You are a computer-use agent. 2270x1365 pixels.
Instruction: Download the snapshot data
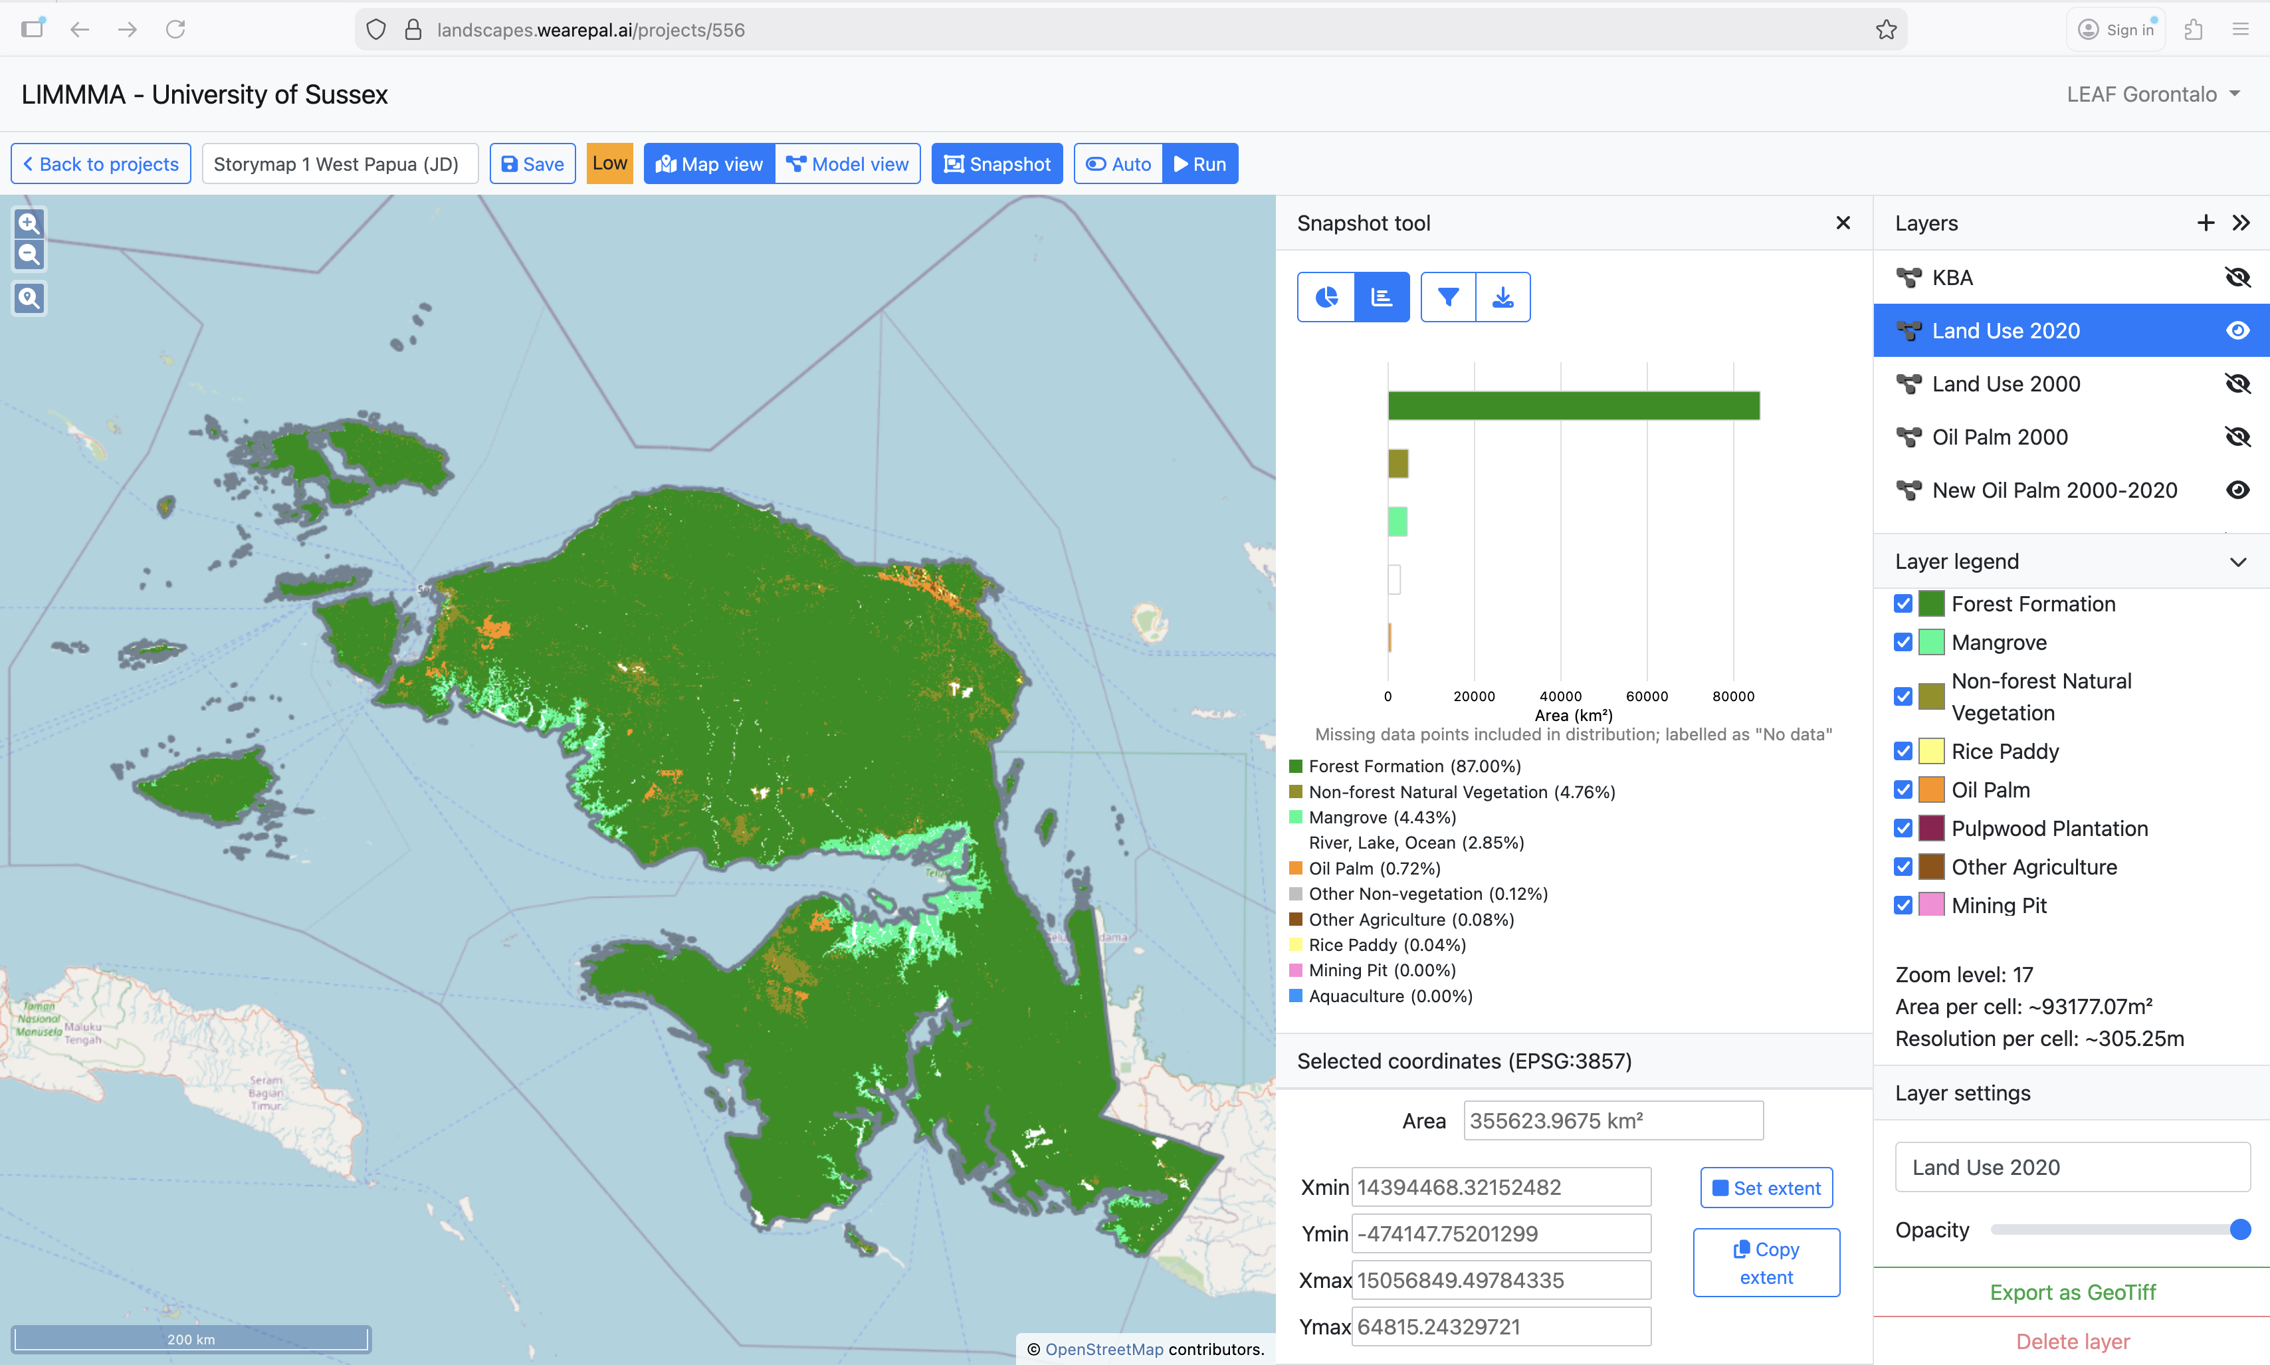(1503, 297)
